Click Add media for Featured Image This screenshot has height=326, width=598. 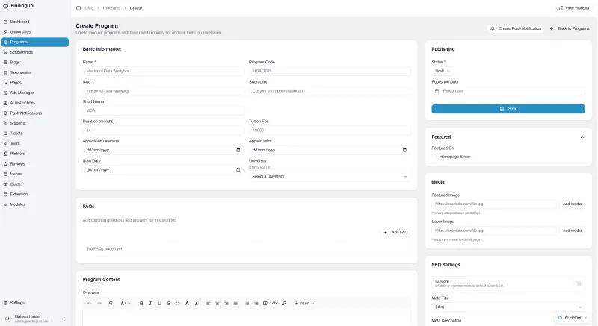[x=572, y=204]
